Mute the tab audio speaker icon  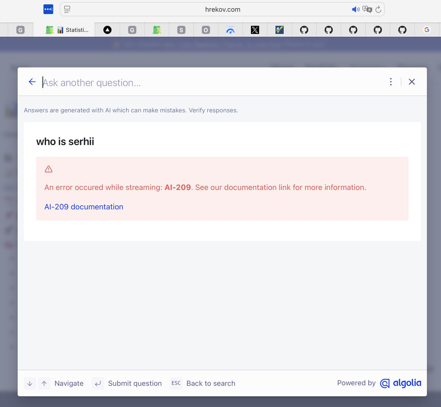(356, 10)
